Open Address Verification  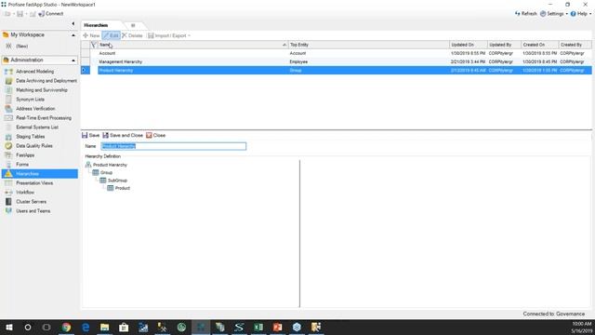coord(35,109)
